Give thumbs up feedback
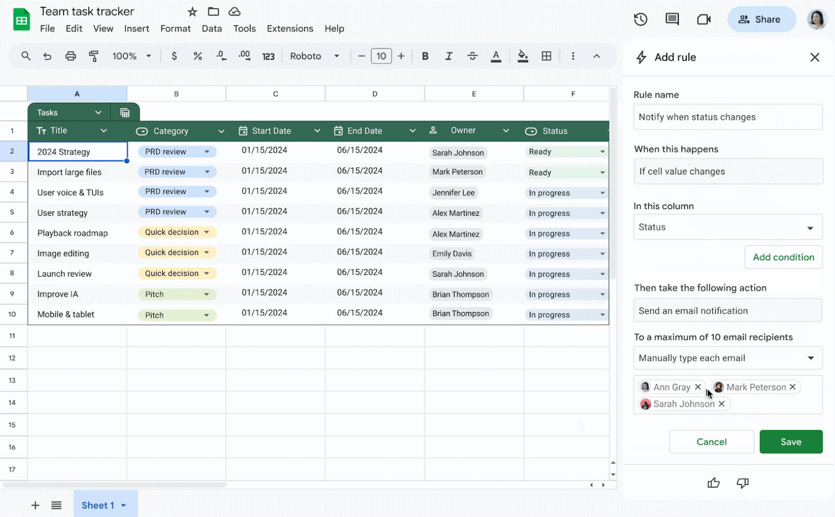The height and width of the screenshot is (517, 835). (714, 483)
